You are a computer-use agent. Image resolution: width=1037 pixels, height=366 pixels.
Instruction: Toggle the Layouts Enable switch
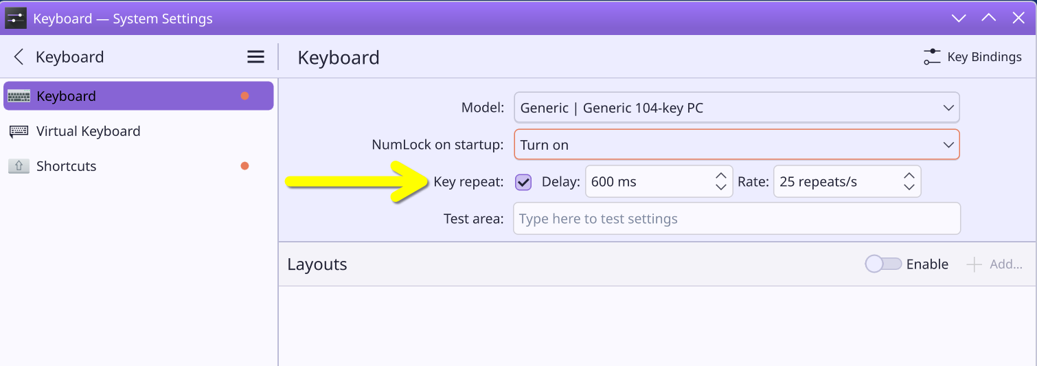point(883,264)
